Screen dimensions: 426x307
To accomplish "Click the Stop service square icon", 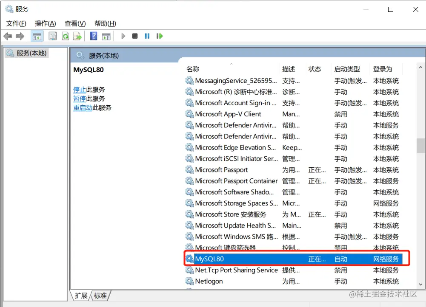I will click(x=135, y=36).
